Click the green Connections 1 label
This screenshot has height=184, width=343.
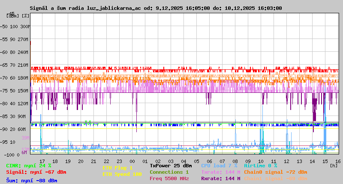tap(169, 172)
